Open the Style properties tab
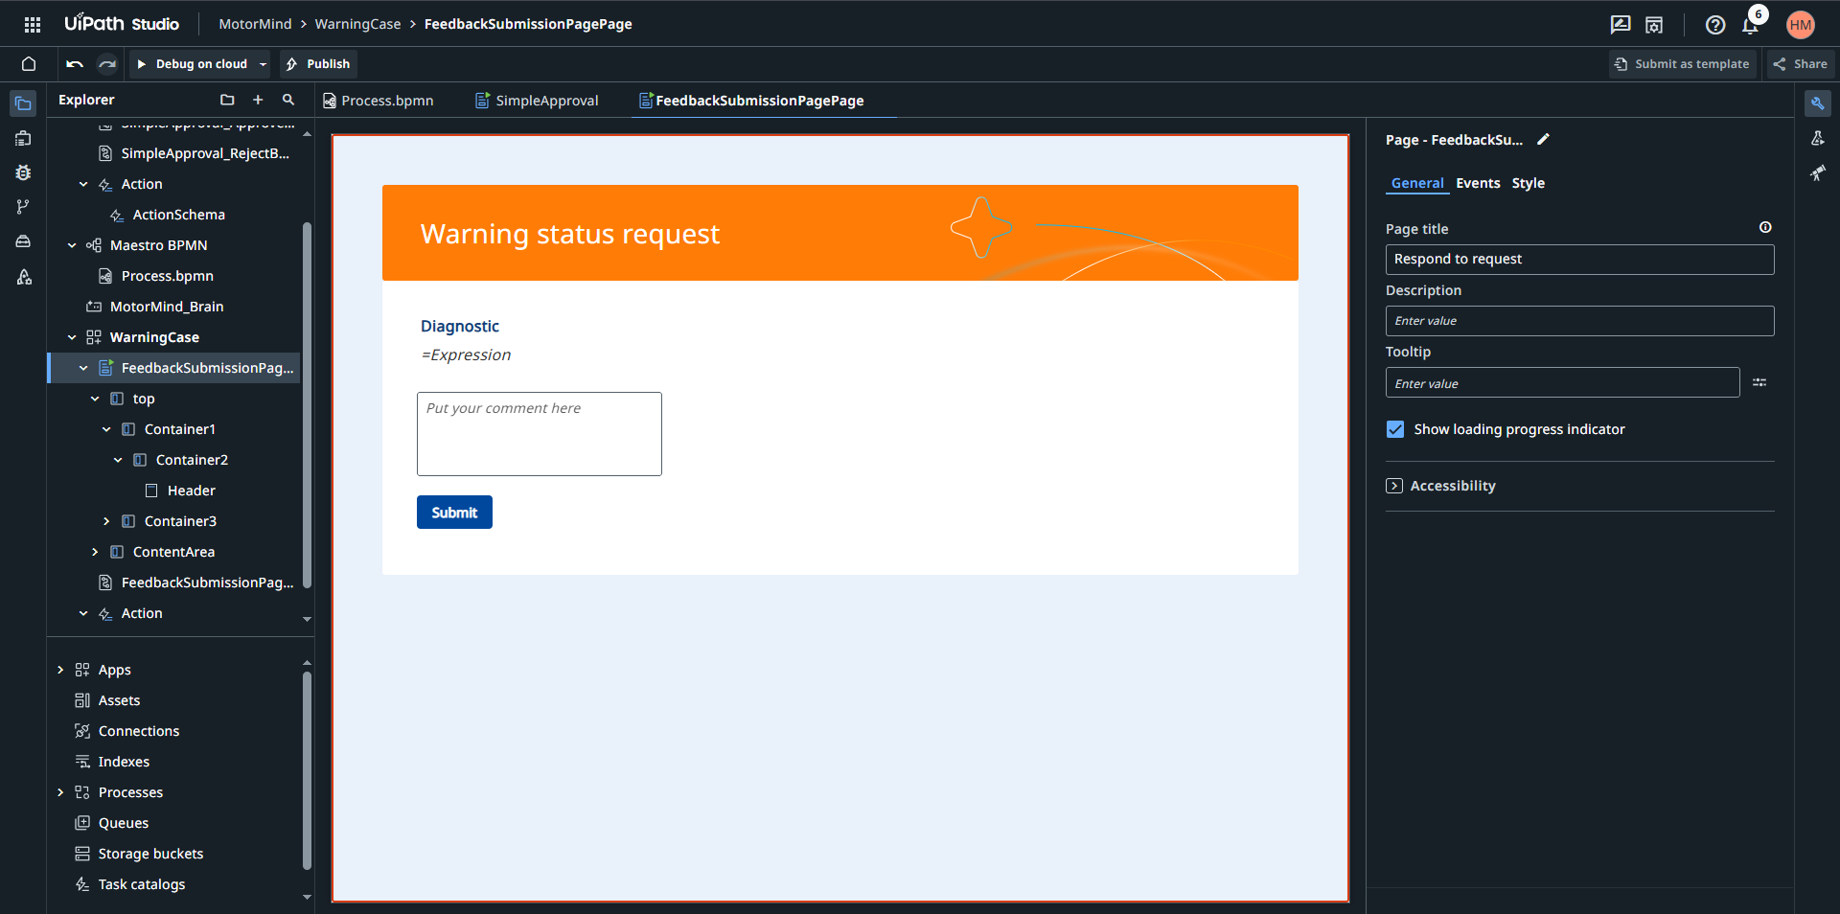Image resolution: width=1840 pixels, height=914 pixels. point(1528,183)
